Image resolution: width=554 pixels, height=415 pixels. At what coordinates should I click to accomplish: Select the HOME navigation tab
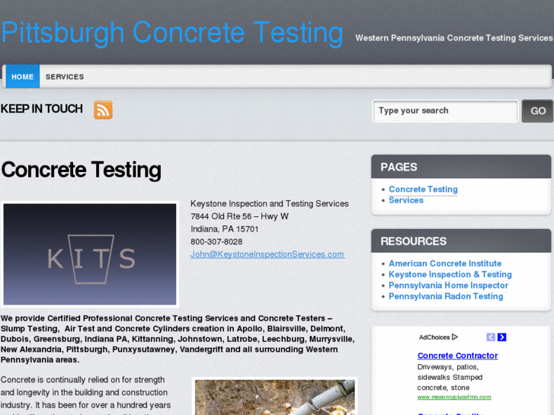[23, 77]
